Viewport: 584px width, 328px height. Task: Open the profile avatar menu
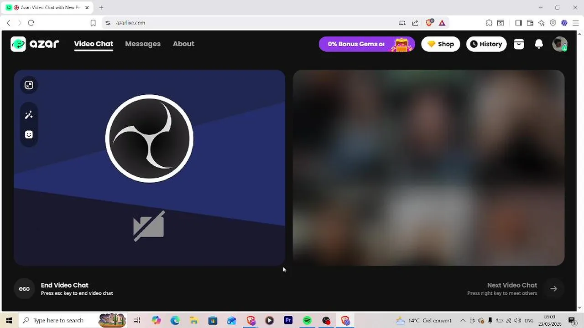(x=560, y=44)
